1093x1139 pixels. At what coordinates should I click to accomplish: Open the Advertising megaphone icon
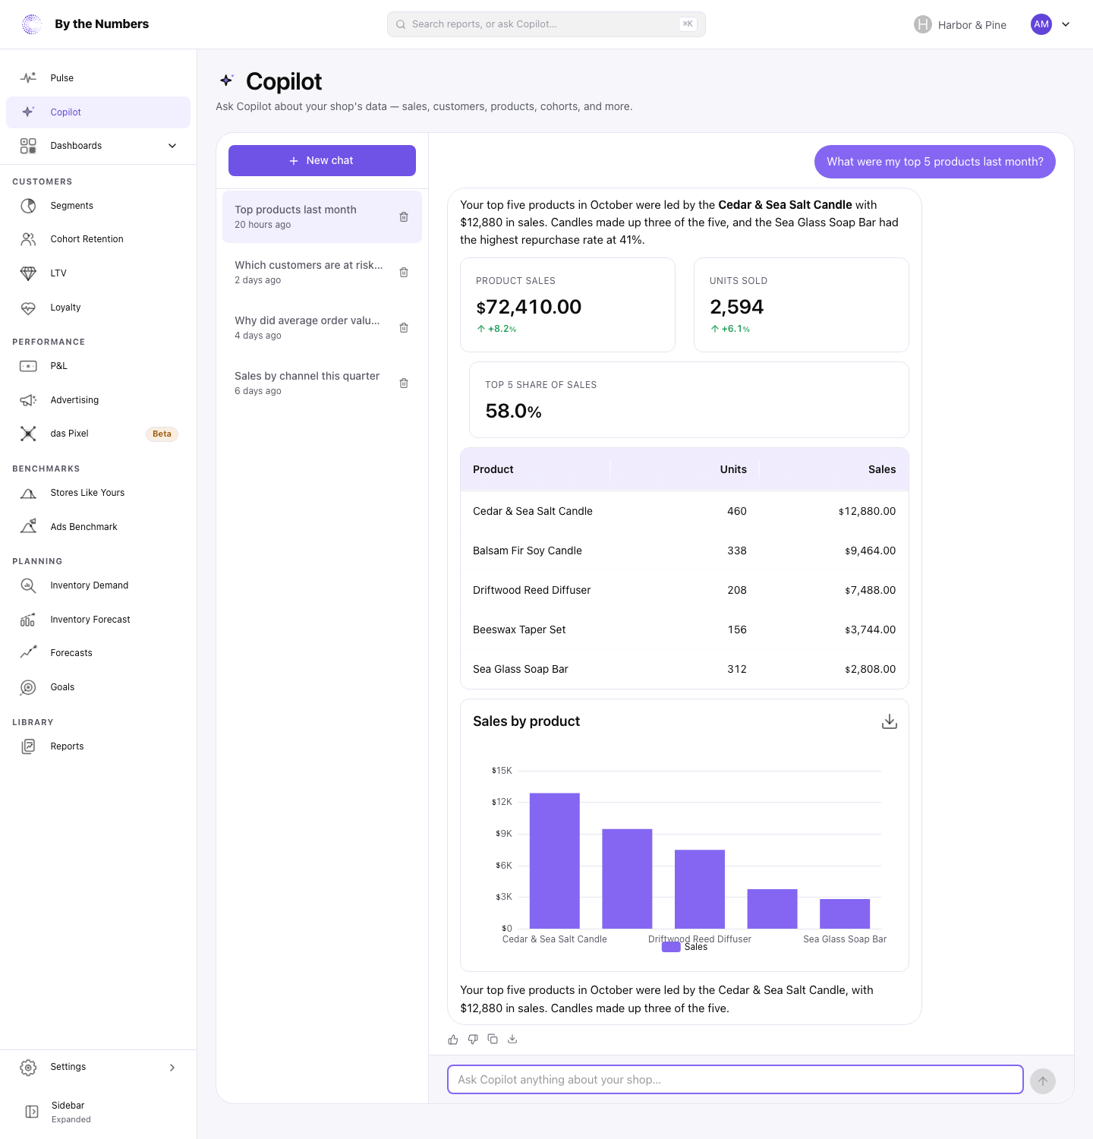(28, 400)
